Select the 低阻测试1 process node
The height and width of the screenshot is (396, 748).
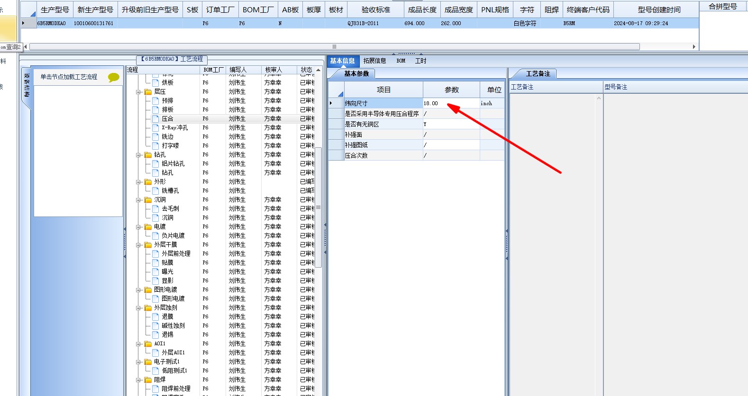click(x=174, y=371)
